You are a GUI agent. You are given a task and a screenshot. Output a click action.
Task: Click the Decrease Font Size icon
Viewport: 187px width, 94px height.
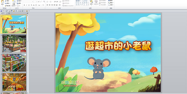click(x=41, y=2)
